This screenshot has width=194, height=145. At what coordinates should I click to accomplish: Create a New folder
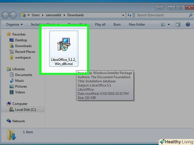[x=137, y=24]
